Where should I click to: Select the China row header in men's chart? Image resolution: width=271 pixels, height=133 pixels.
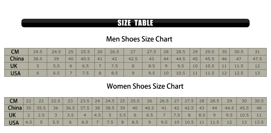tap(17, 59)
